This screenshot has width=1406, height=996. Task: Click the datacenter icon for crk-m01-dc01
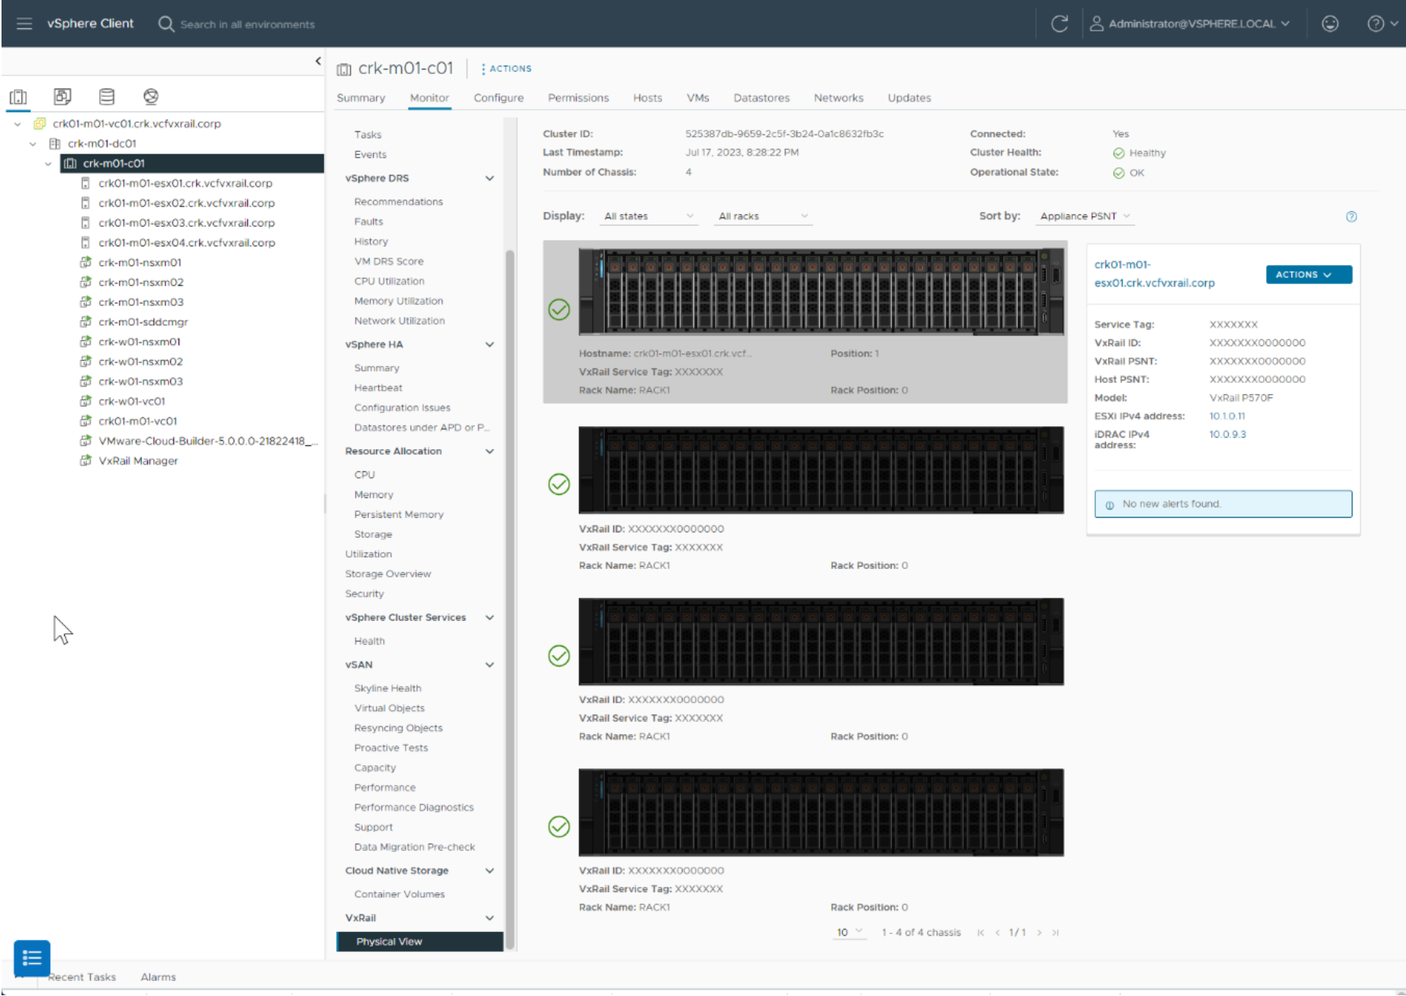coord(54,144)
